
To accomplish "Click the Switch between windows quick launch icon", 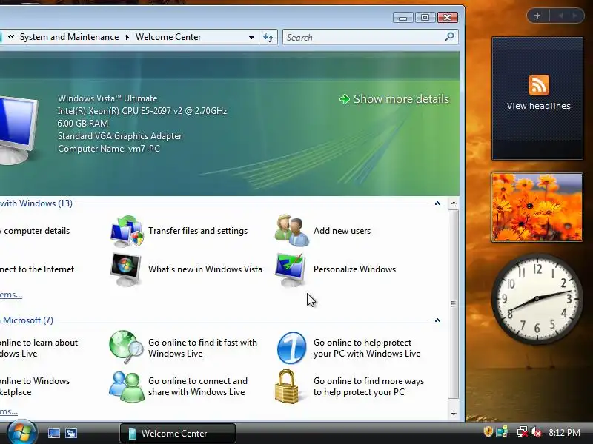I will point(70,433).
